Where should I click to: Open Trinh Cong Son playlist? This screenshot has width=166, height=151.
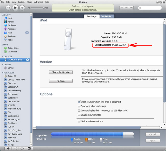(14, 130)
